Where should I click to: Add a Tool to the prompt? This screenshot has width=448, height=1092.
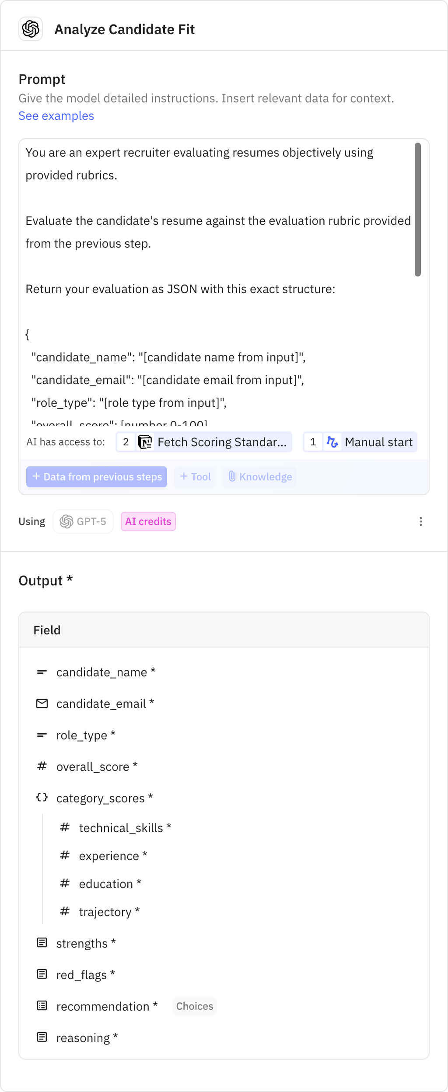[x=194, y=476]
